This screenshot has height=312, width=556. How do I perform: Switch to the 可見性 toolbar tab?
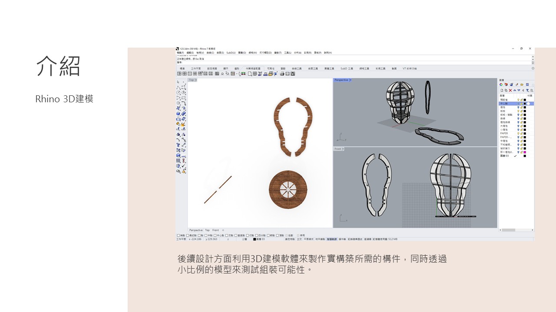tap(271, 68)
